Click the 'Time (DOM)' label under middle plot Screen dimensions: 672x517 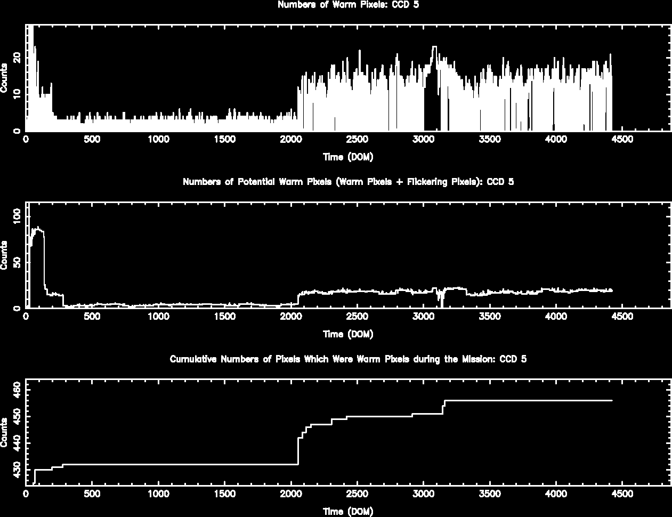tap(348, 334)
